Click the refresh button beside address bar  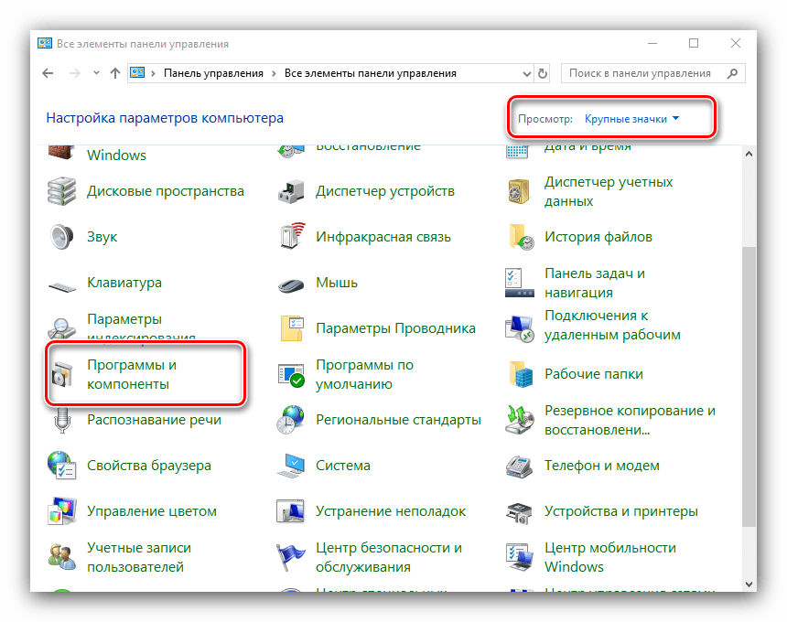pos(544,73)
